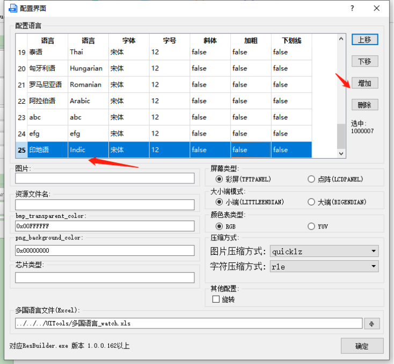Close the 配置界面 dialog
Image resolution: width=394 pixels, height=364 pixels.
(376, 8)
